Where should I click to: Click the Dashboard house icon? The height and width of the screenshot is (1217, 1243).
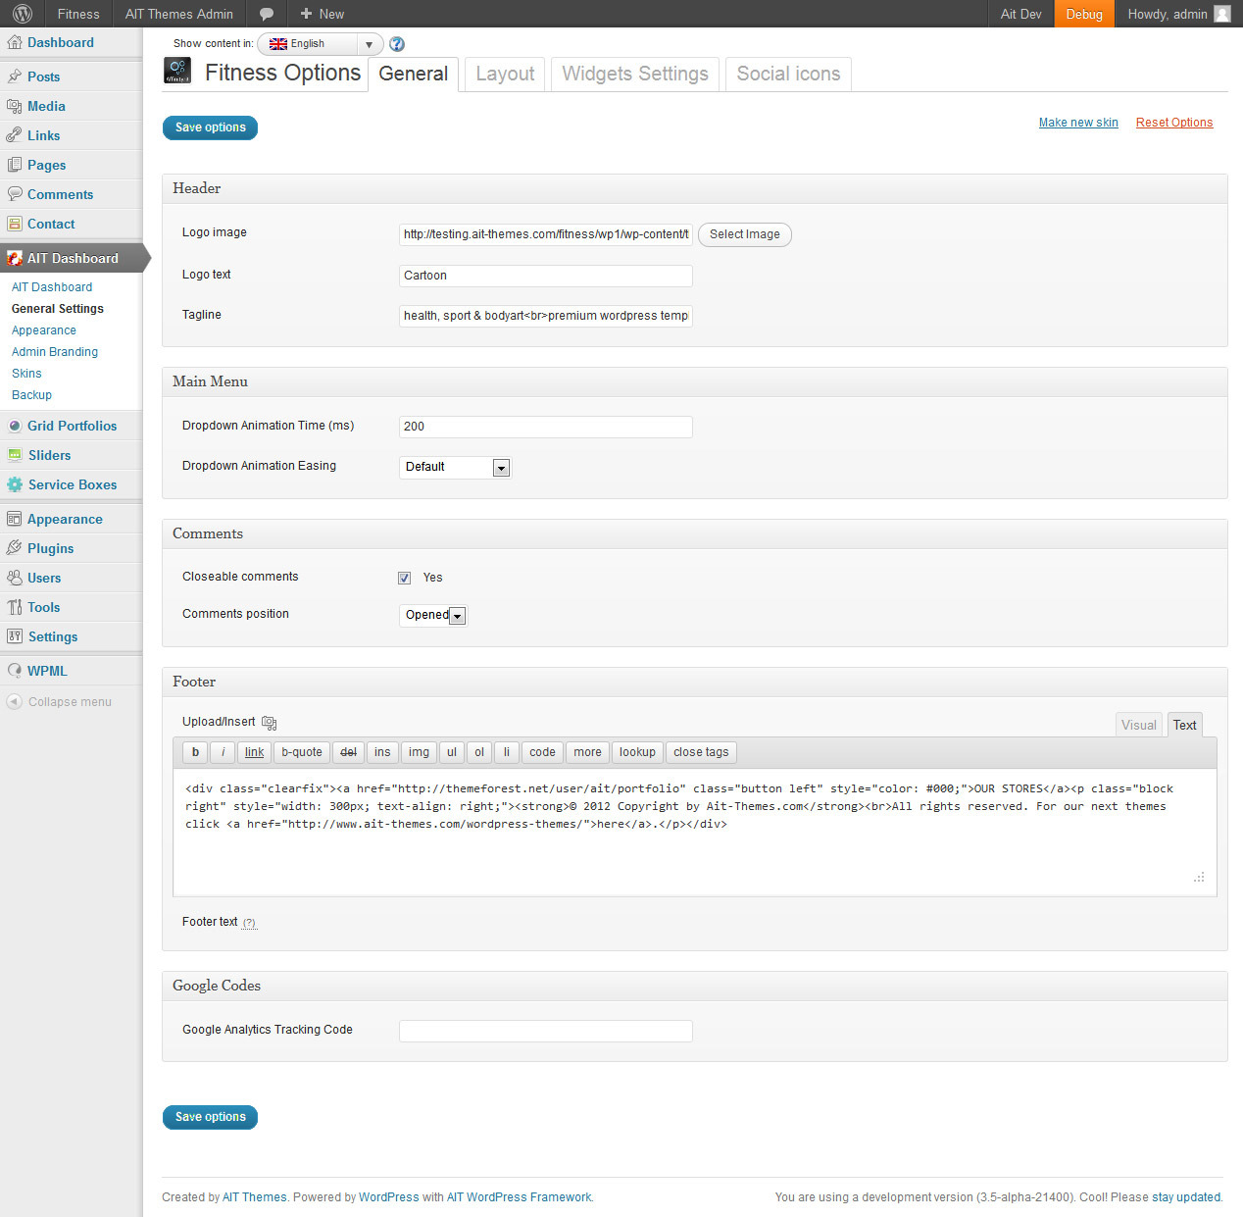tap(15, 42)
